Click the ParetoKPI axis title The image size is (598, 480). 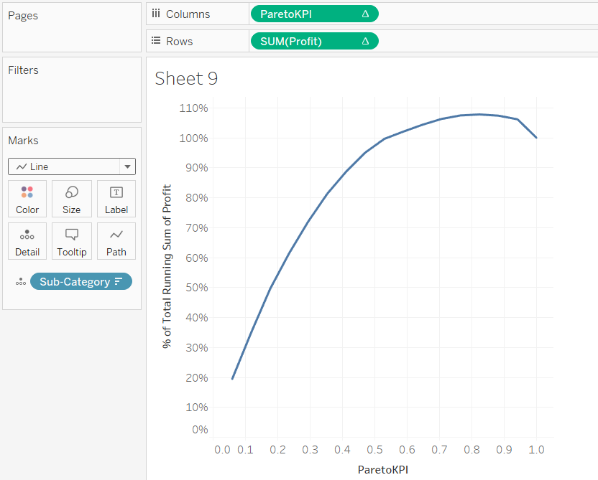383,470
